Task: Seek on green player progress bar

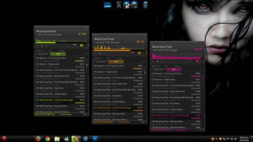Action: [61, 43]
